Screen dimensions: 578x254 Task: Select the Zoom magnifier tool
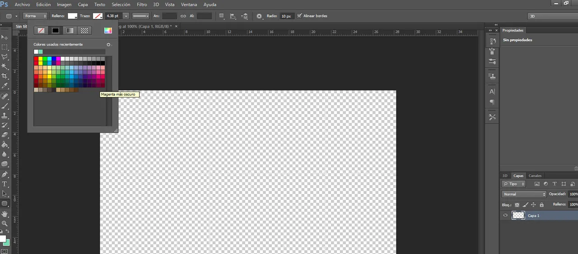[5, 223]
